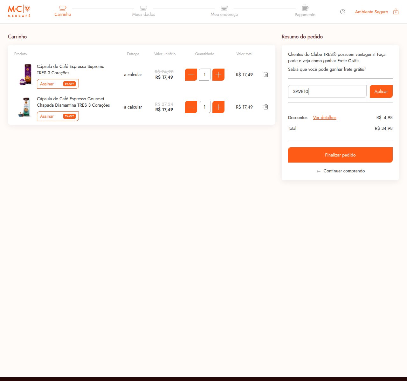
Task: Decrease quantity of Espresso Gourmet Chapada Diamantina
Action: pyautogui.click(x=191, y=107)
